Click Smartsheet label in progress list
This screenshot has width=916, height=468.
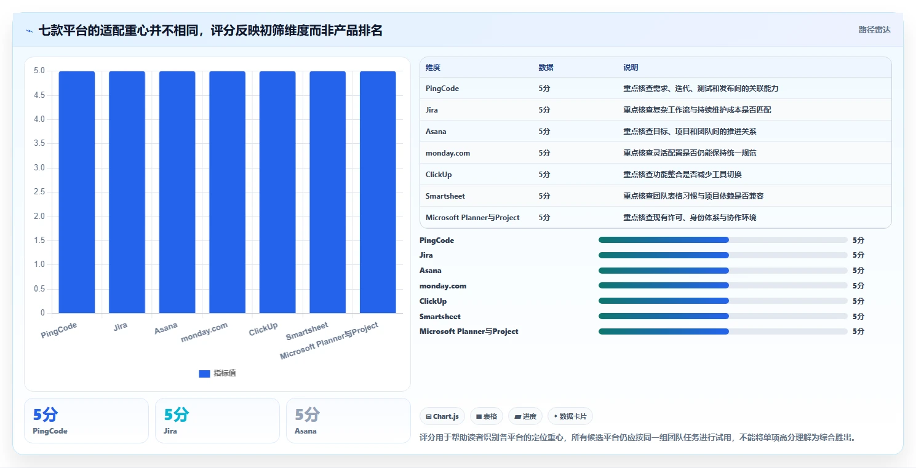click(x=440, y=317)
